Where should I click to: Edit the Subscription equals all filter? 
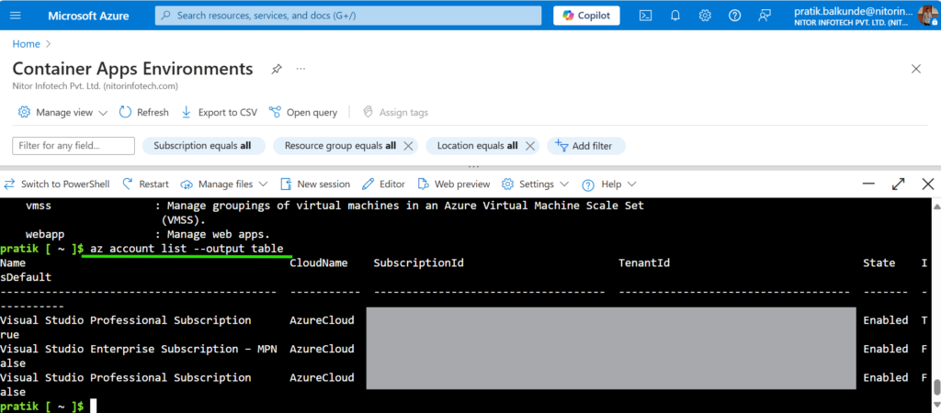(203, 146)
